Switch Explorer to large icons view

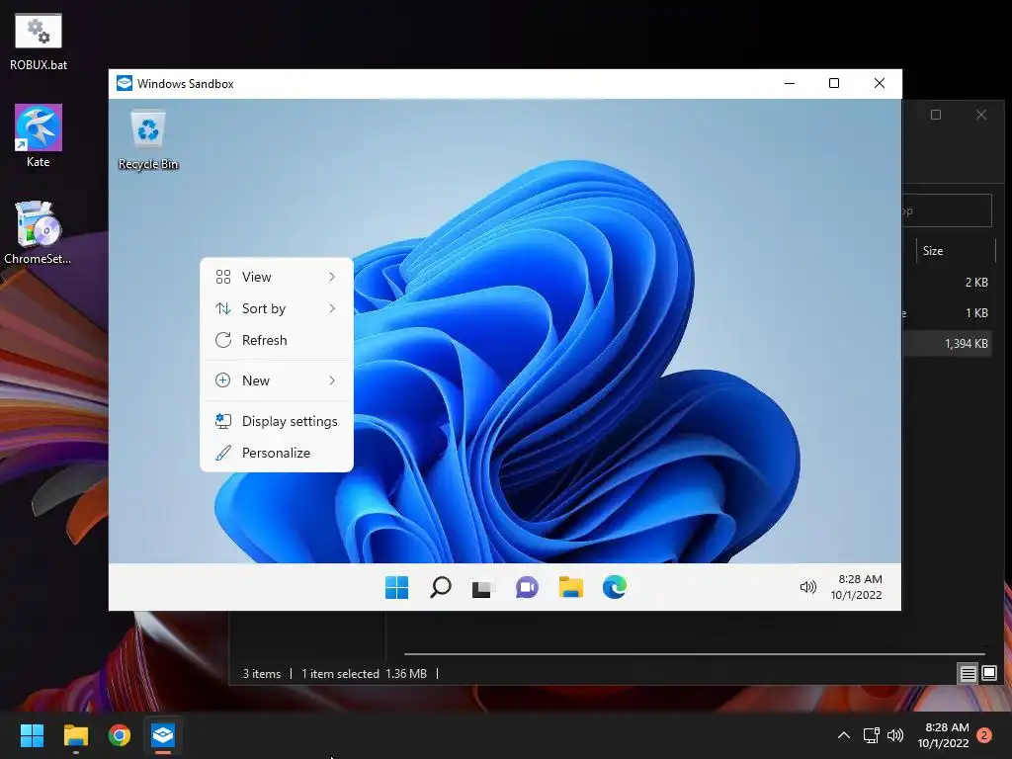[989, 674]
